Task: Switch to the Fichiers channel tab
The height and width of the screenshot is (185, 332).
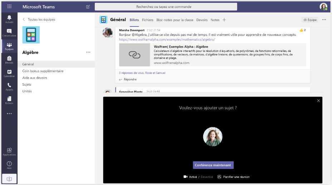Action: (147, 20)
